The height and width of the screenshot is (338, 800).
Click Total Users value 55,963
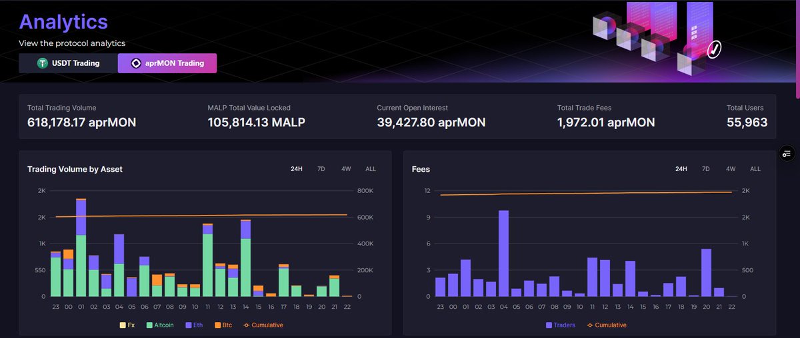coord(747,122)
